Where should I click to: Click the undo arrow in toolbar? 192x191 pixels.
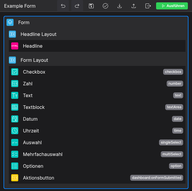[x=63, y=6]
